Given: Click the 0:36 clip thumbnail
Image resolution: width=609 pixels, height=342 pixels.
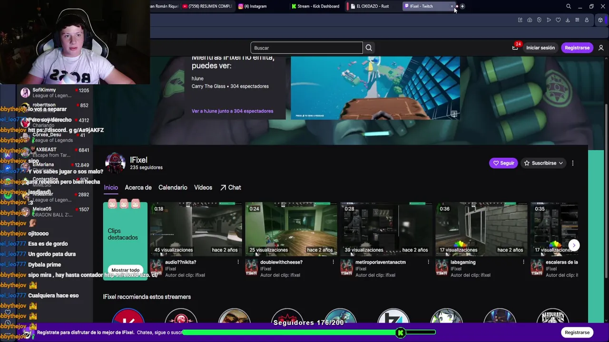Looking at the screenshot, I should (481, 229).
